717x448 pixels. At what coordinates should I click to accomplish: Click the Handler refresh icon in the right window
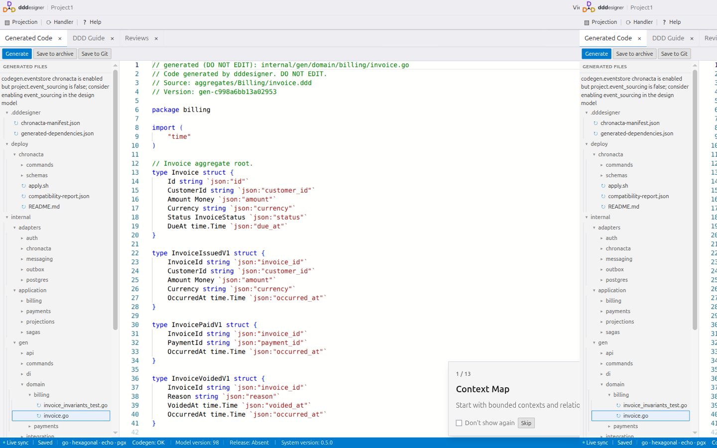point(628,22)
